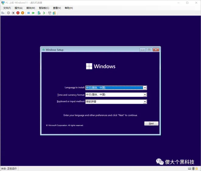
Task: Save VM state with the orange icon
Action: (x=23, y=13)
